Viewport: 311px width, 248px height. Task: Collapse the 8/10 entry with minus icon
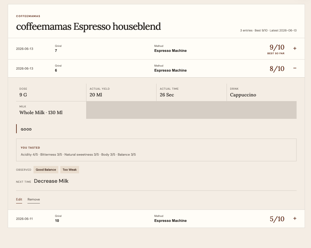(295, 68)
